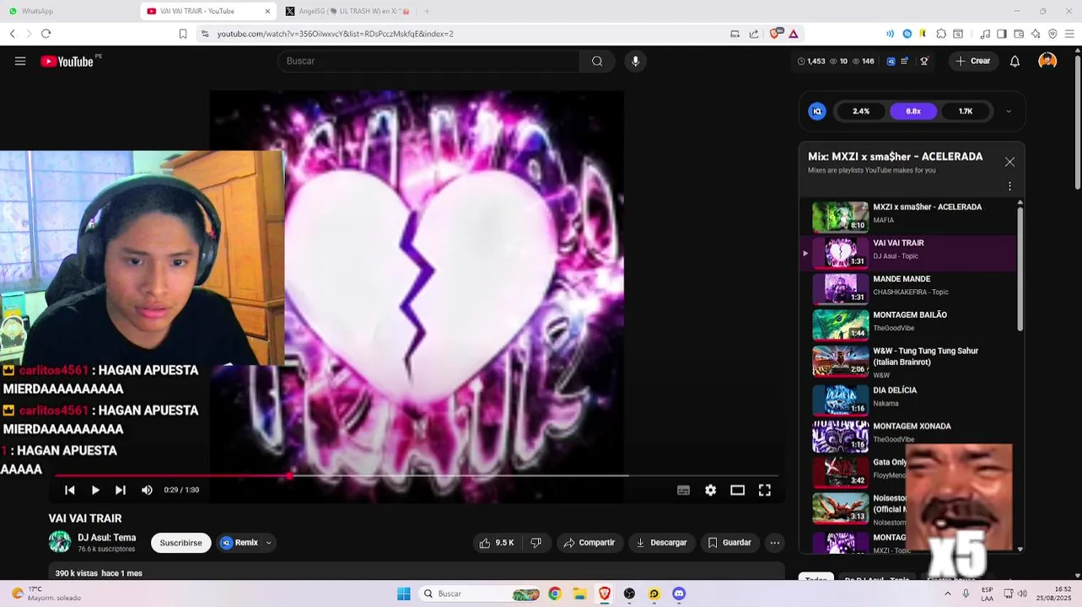Click the browser address bar URL

coord(336,34)
